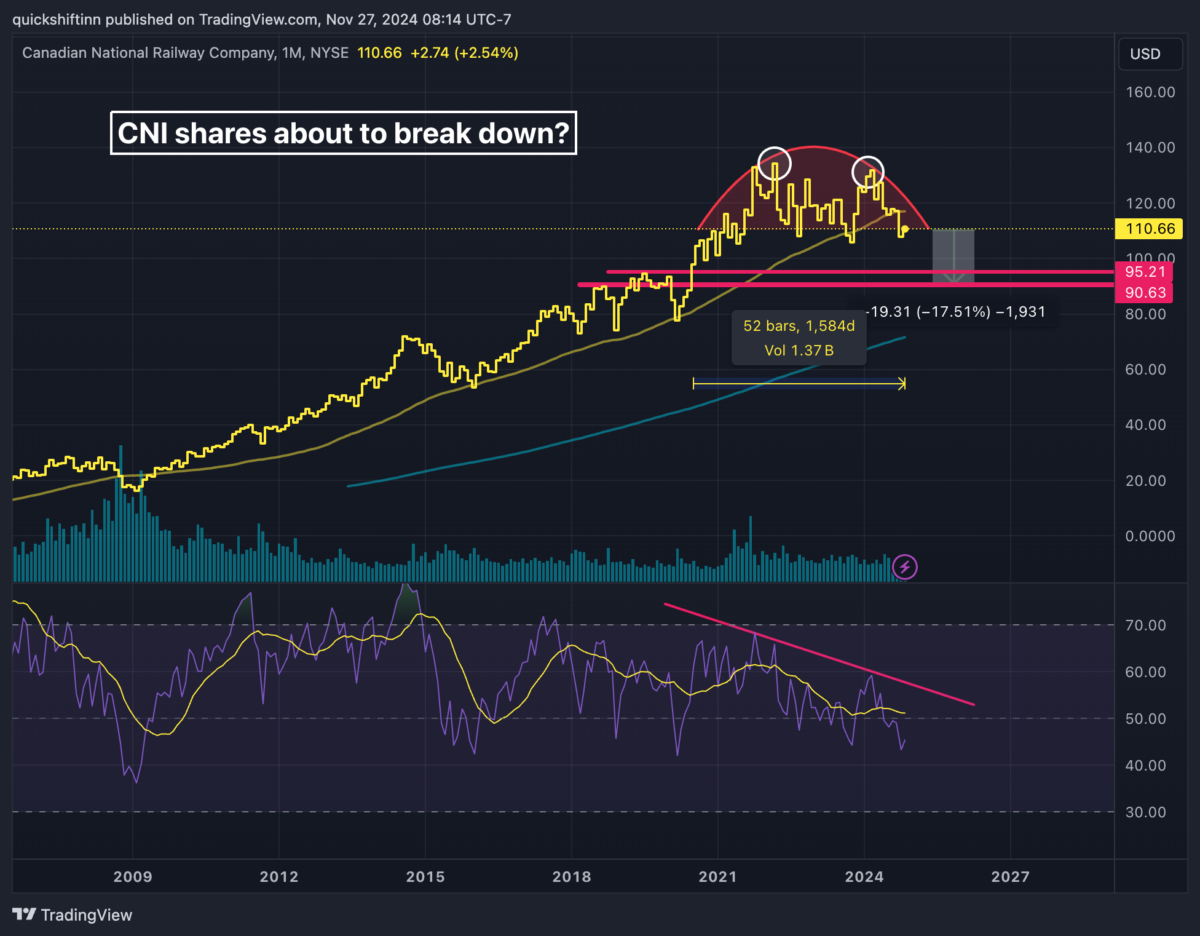Click the 160.00 price axis label

1150,92
